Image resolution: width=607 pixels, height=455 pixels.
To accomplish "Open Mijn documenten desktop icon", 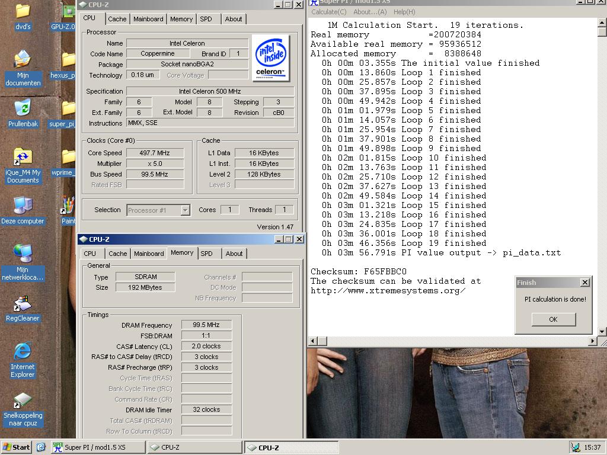I will coord(23,60).
